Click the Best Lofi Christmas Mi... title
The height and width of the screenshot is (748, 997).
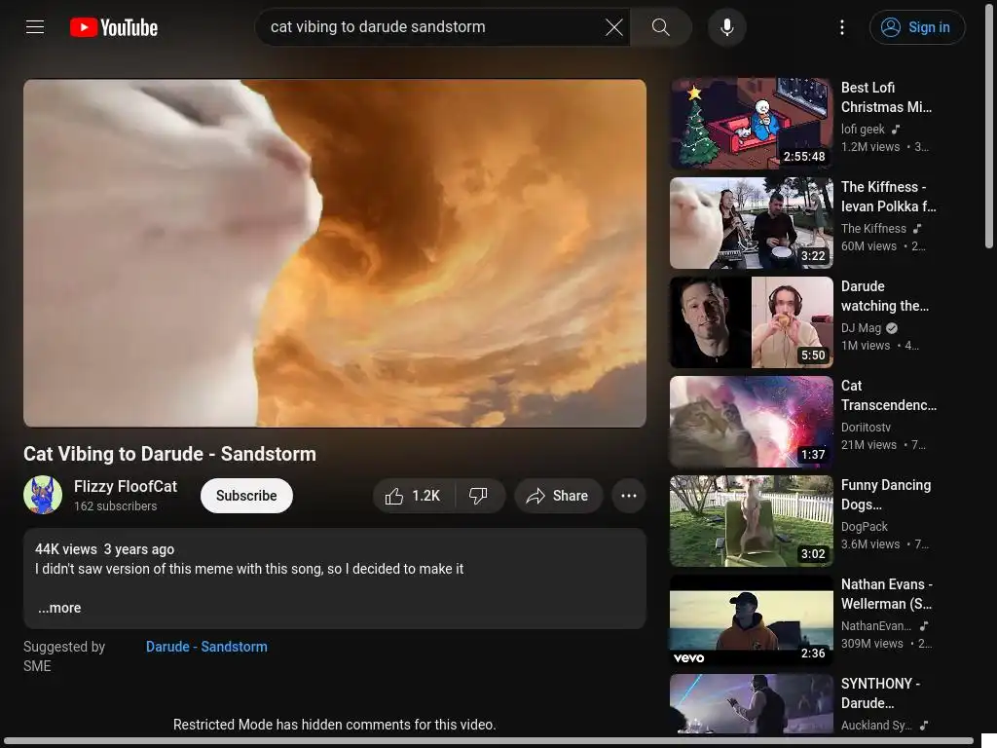click(886, 97)
